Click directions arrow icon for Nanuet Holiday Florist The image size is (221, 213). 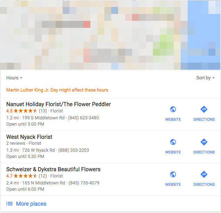pyautogui.click(x=204, y=110)
